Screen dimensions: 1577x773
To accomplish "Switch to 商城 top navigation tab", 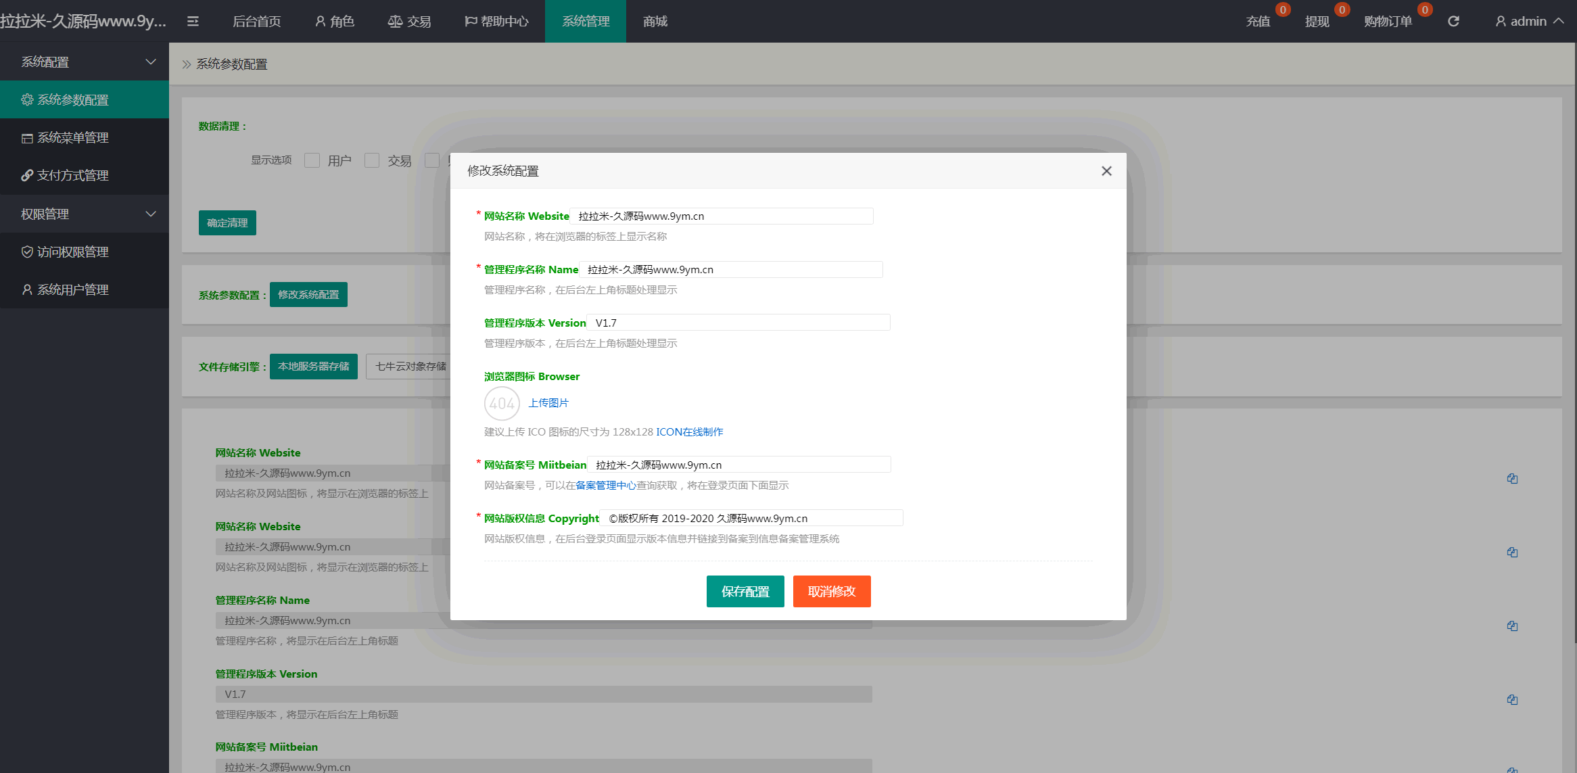I will 655,22.
